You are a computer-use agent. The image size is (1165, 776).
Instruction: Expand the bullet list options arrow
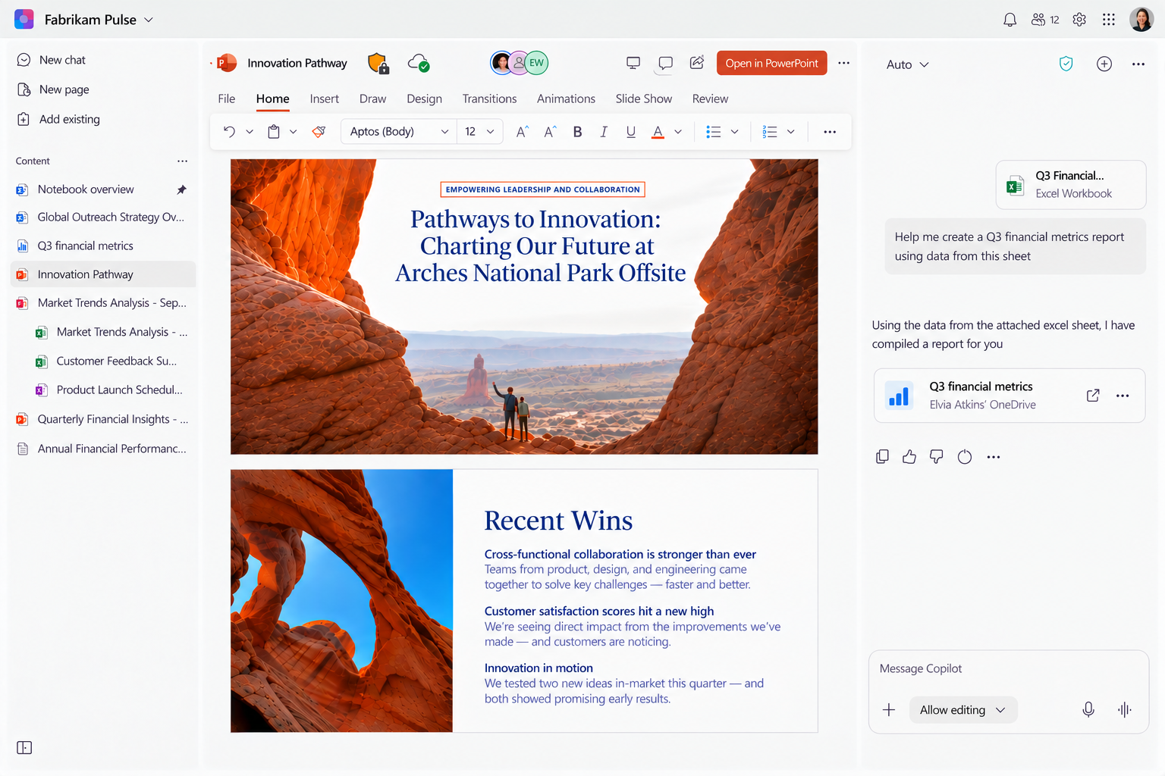pyautogui.click(x=734, y=132)
